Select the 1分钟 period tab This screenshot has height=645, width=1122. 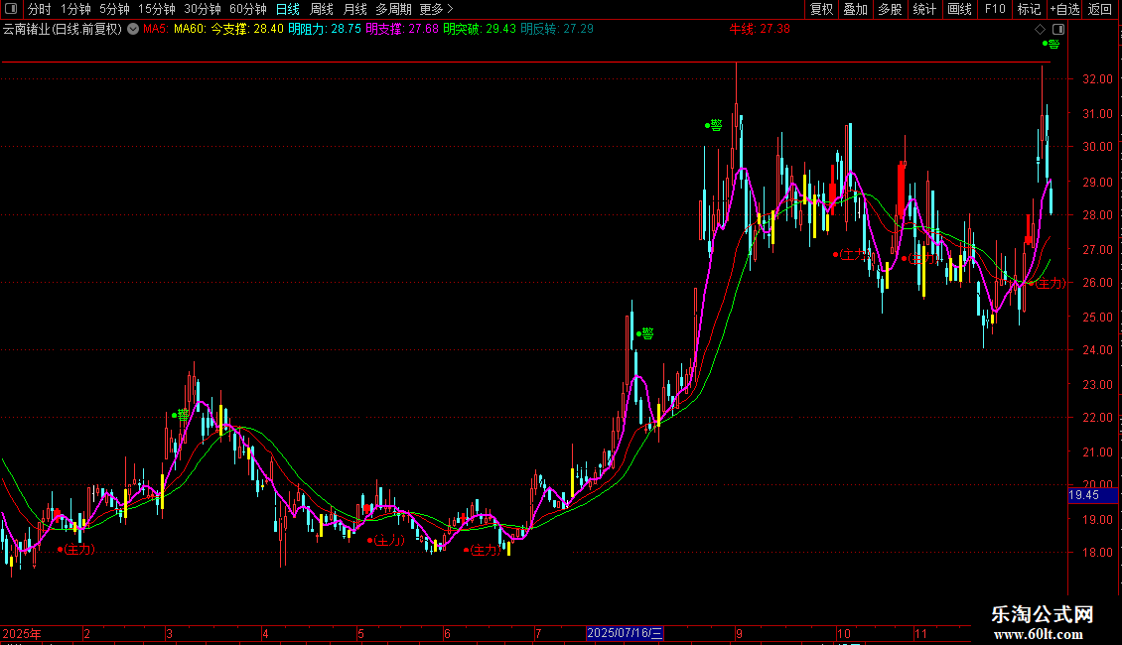(75, 9)
